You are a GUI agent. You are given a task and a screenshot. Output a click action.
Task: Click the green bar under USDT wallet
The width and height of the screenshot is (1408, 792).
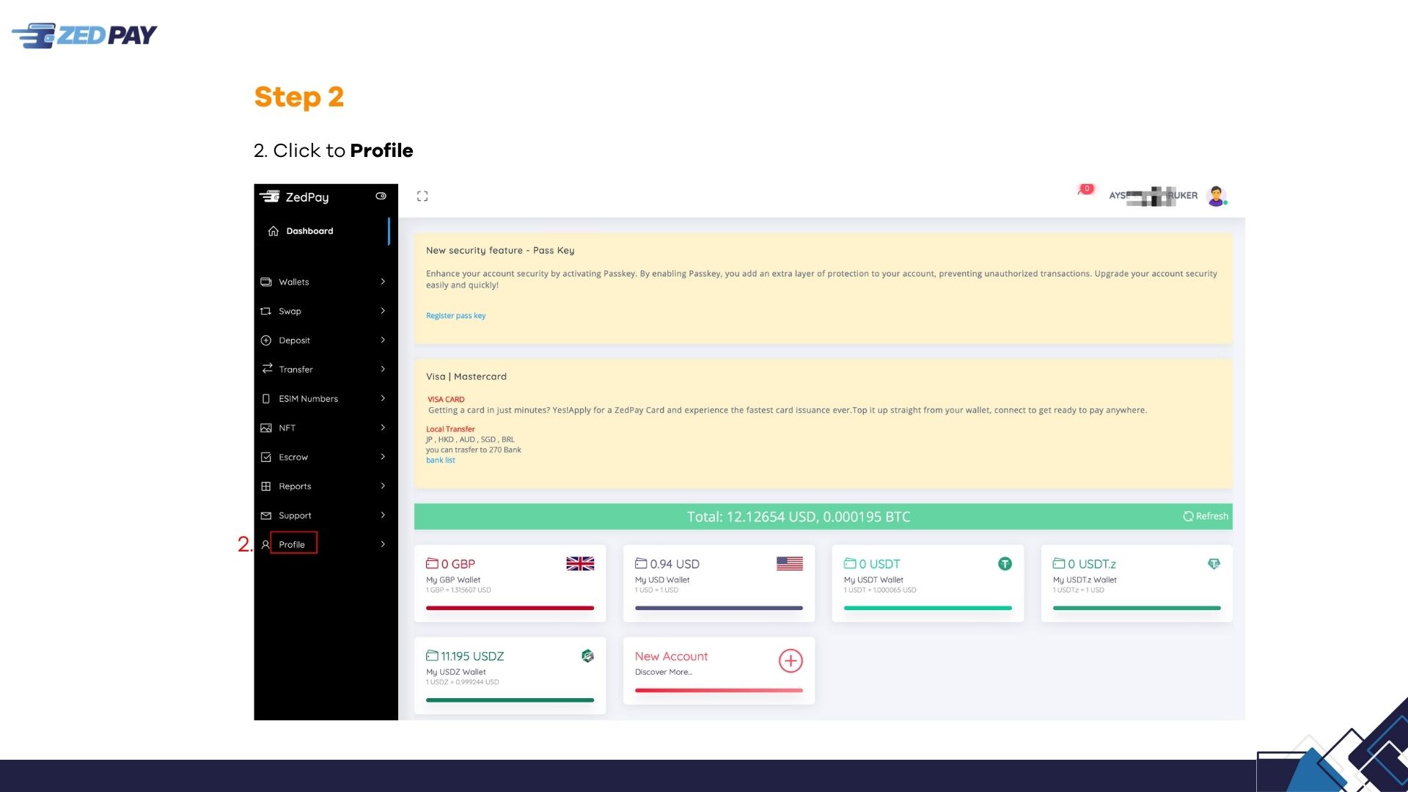[x=928, y=608]
